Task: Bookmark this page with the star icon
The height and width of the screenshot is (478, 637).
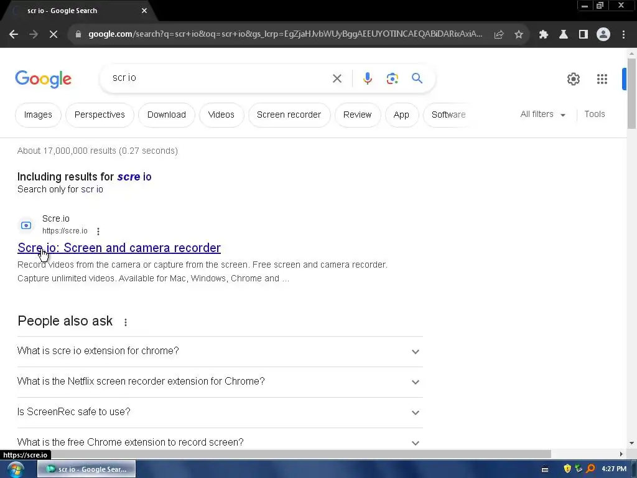Action: (518, 35)
